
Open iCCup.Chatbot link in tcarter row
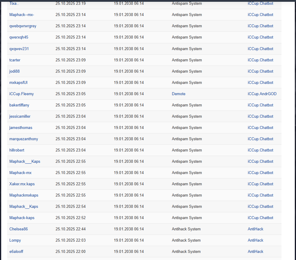(x=260, y=60)
